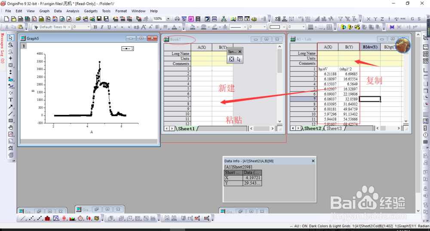Switch to Sheet2 tab in A1 workbook
Image resolution: width=430 pixels, height=231 pixels.
312,128
